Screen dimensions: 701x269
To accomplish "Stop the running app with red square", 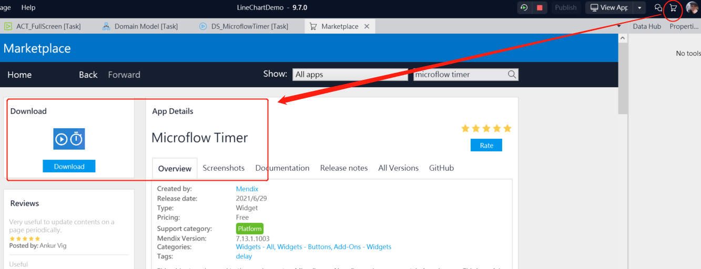I will (540, 7).
